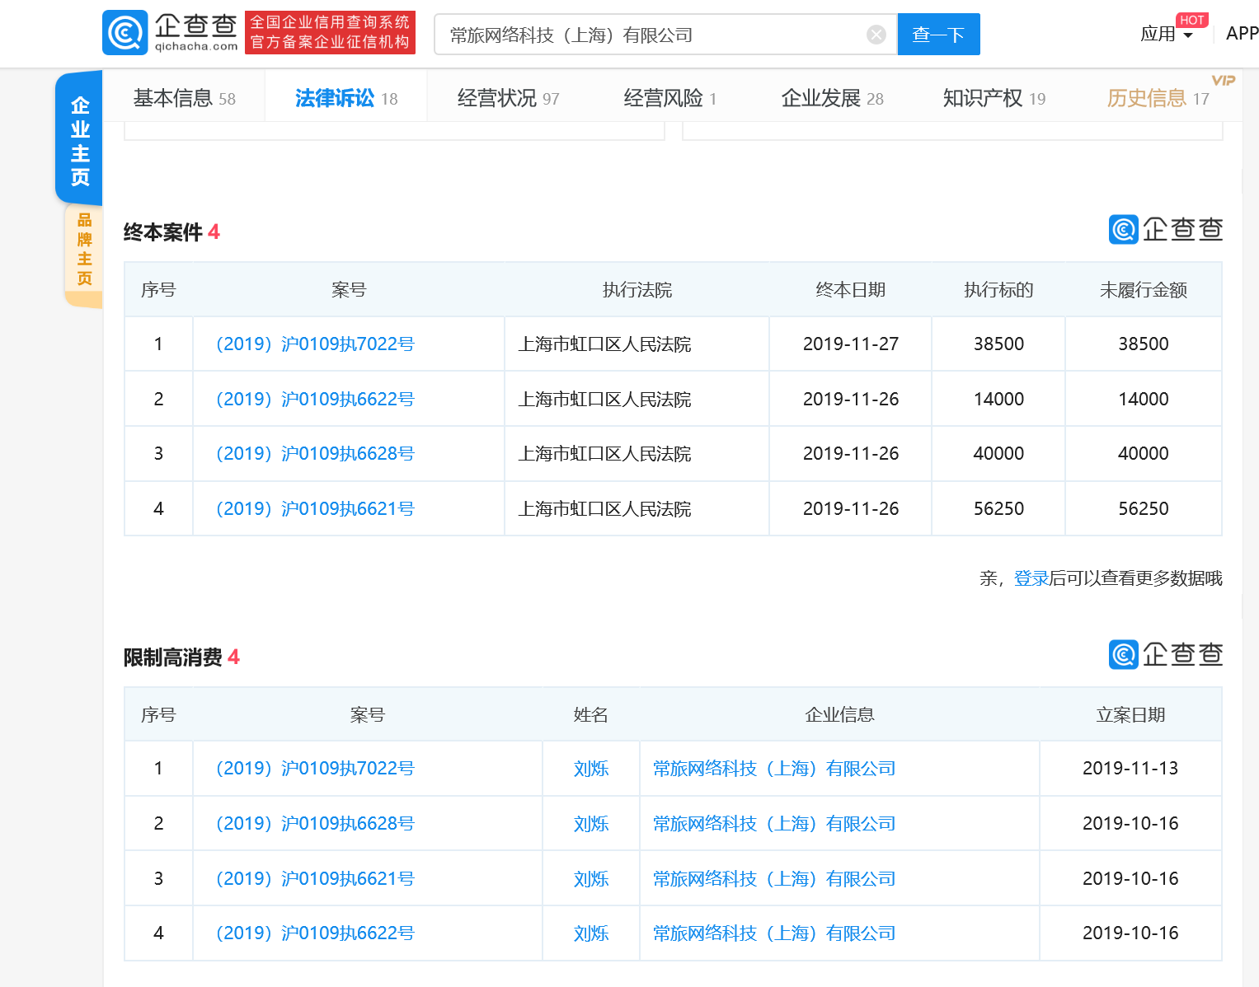
Task: Clear the search box with X icon
Action: 876,35
